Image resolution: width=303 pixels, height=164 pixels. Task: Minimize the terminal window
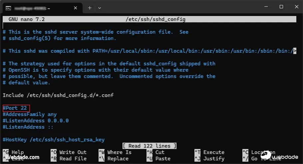266,7
